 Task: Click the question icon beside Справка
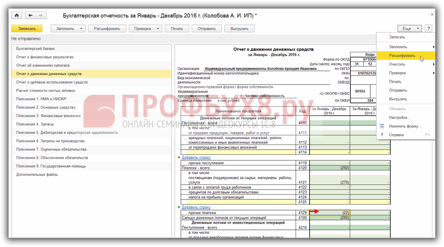click(382, 135)
